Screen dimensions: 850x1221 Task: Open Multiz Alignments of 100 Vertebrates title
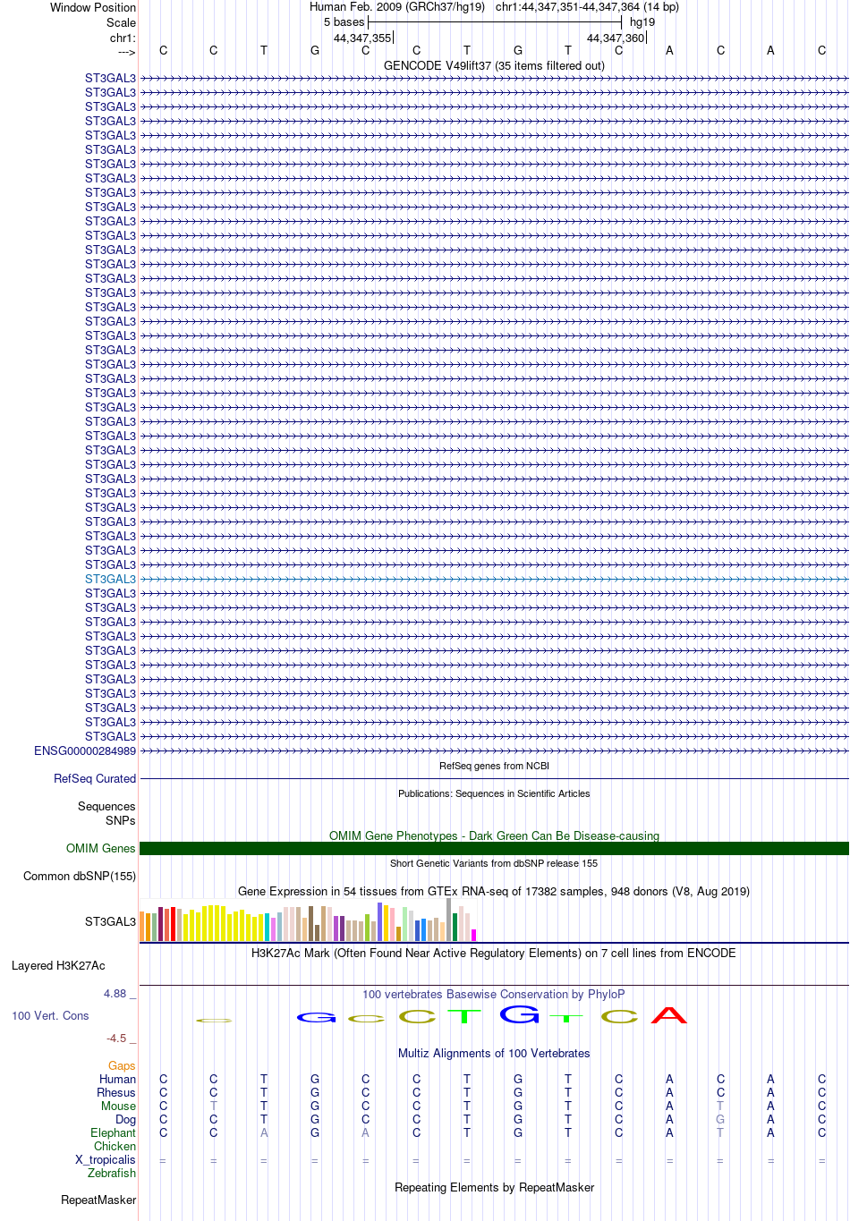(494, 1053)
